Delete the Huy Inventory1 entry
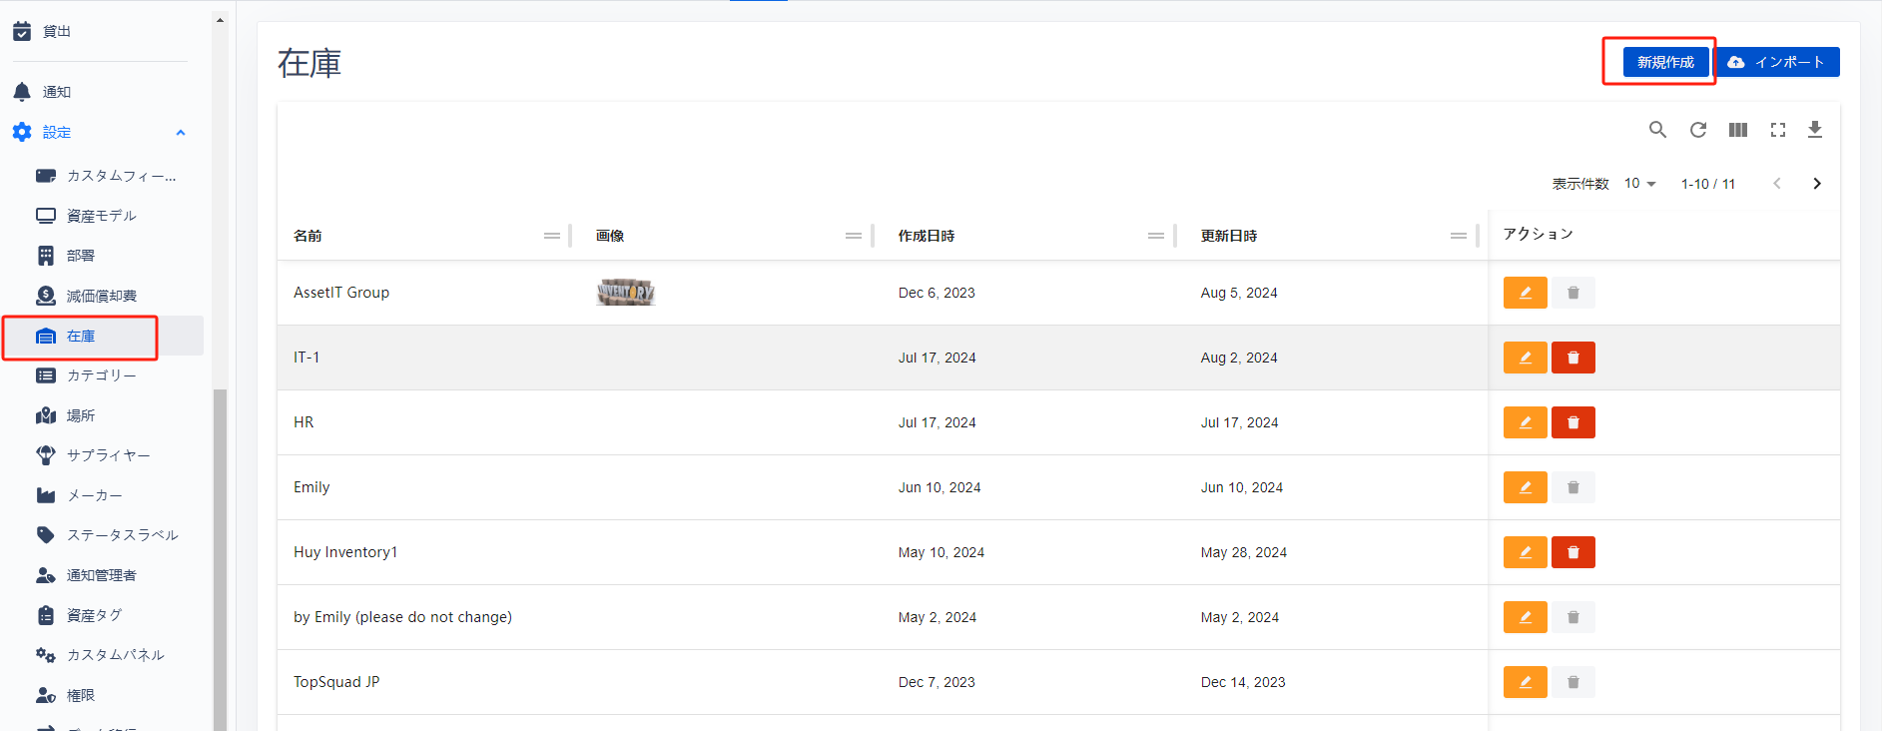 pyautogui.click(x=1572, y=552)
